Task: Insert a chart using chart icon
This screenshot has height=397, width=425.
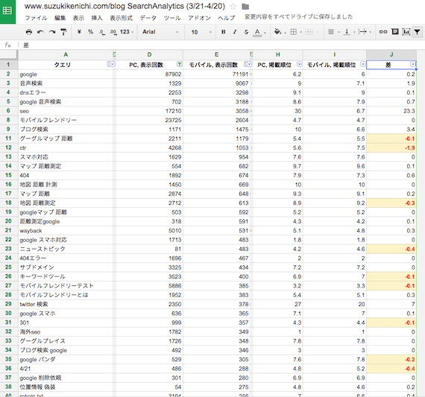Action: tap(406, 32)
